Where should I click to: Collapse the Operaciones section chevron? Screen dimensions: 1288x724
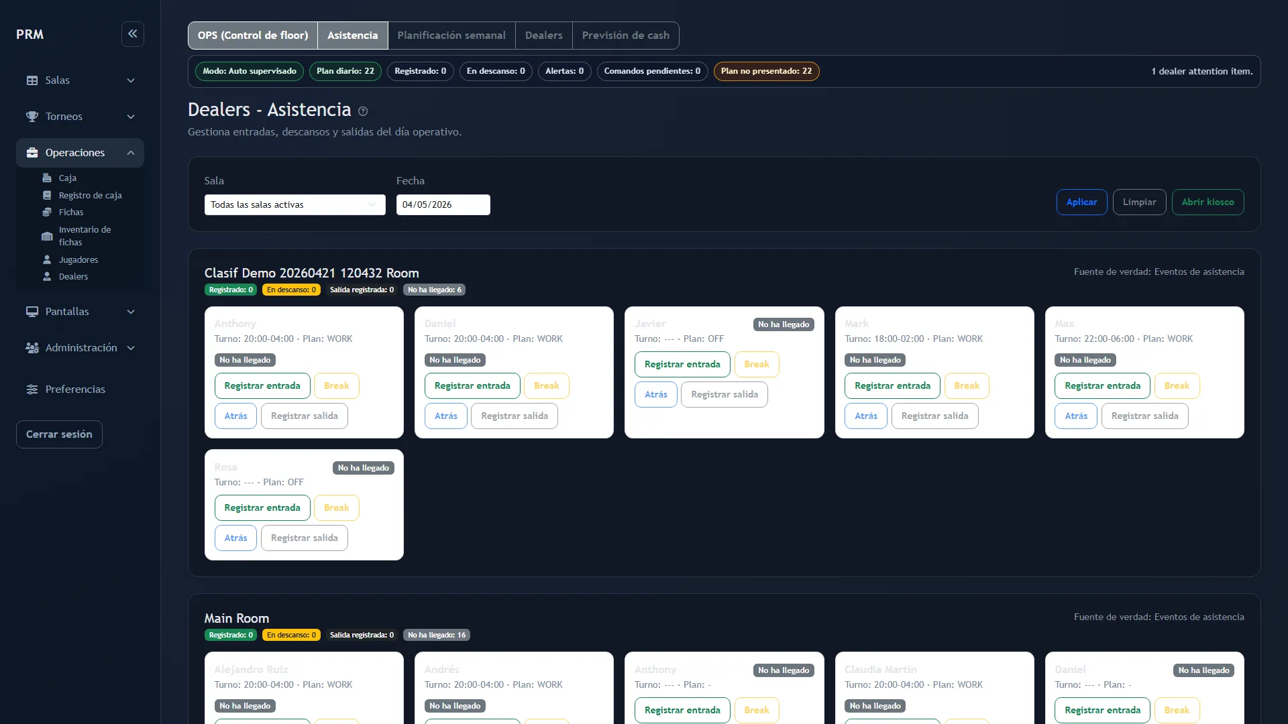(x=131, y=153)
